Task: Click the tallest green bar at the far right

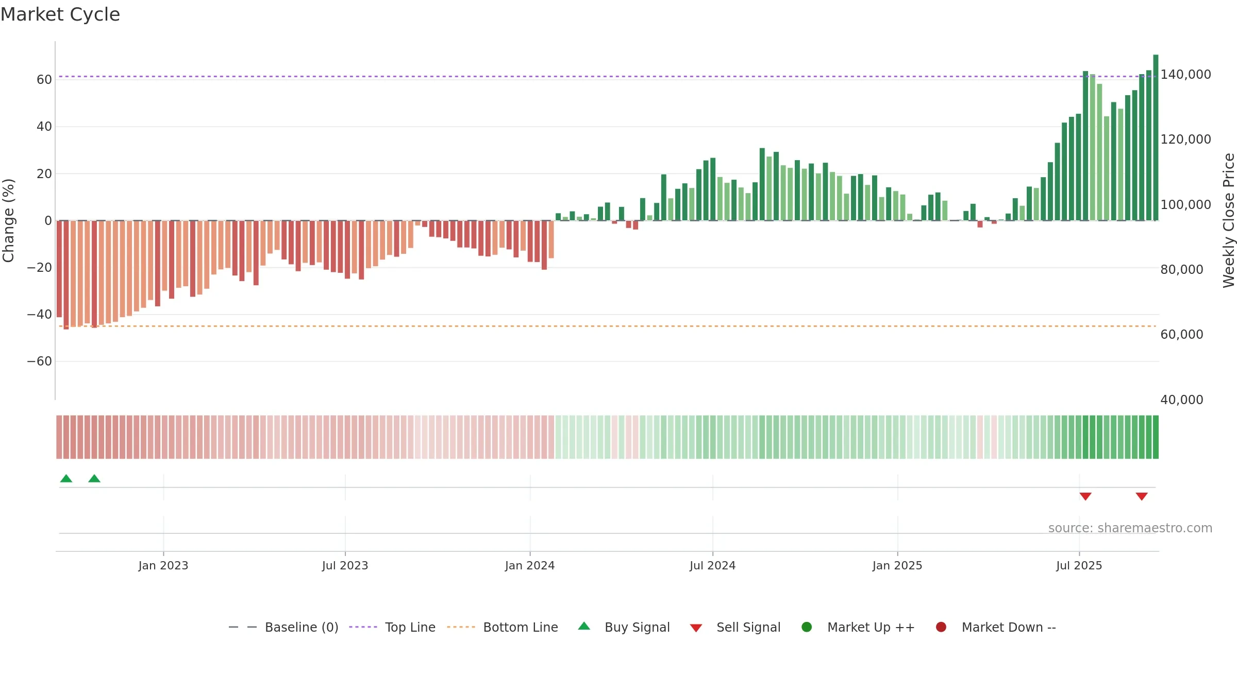Action: click(1156, 137)
